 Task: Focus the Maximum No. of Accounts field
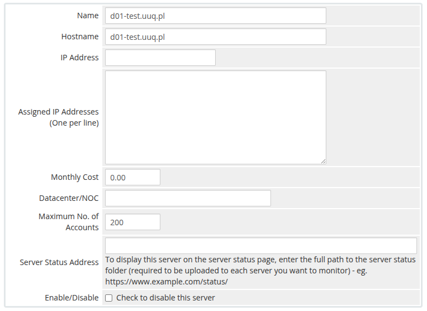[132, 222]
